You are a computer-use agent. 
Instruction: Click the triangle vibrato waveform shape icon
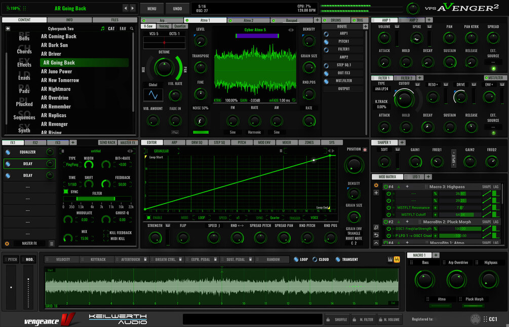(x=153, y=95)
